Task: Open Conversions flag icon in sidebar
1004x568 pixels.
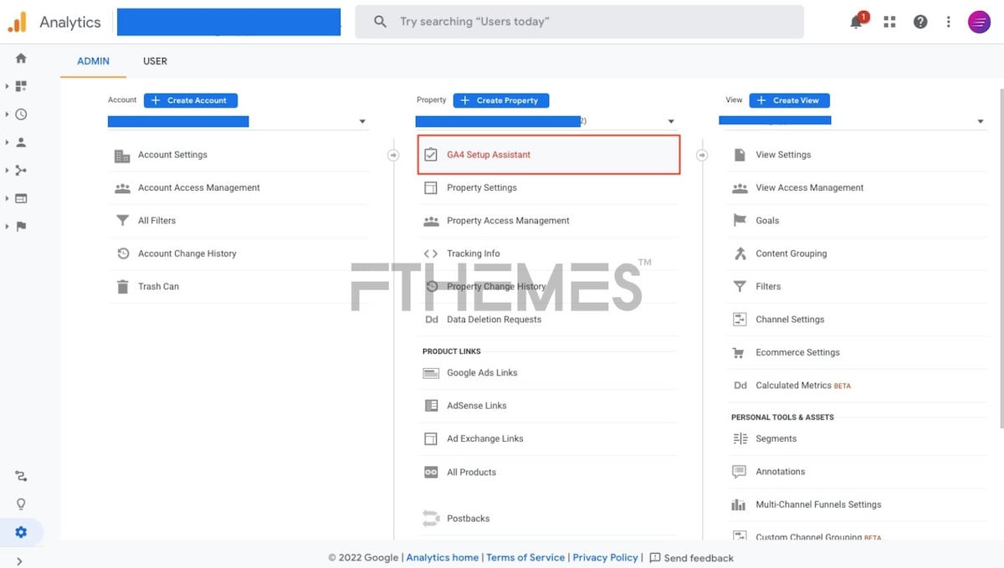Action: [21, 227]
